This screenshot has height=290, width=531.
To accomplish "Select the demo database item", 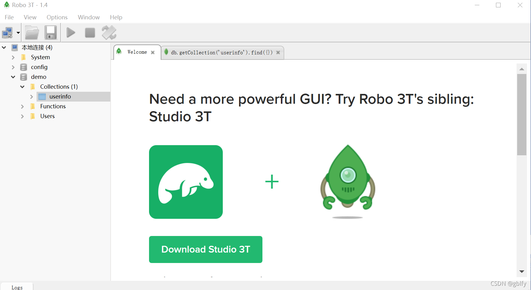I will [38, 77].
